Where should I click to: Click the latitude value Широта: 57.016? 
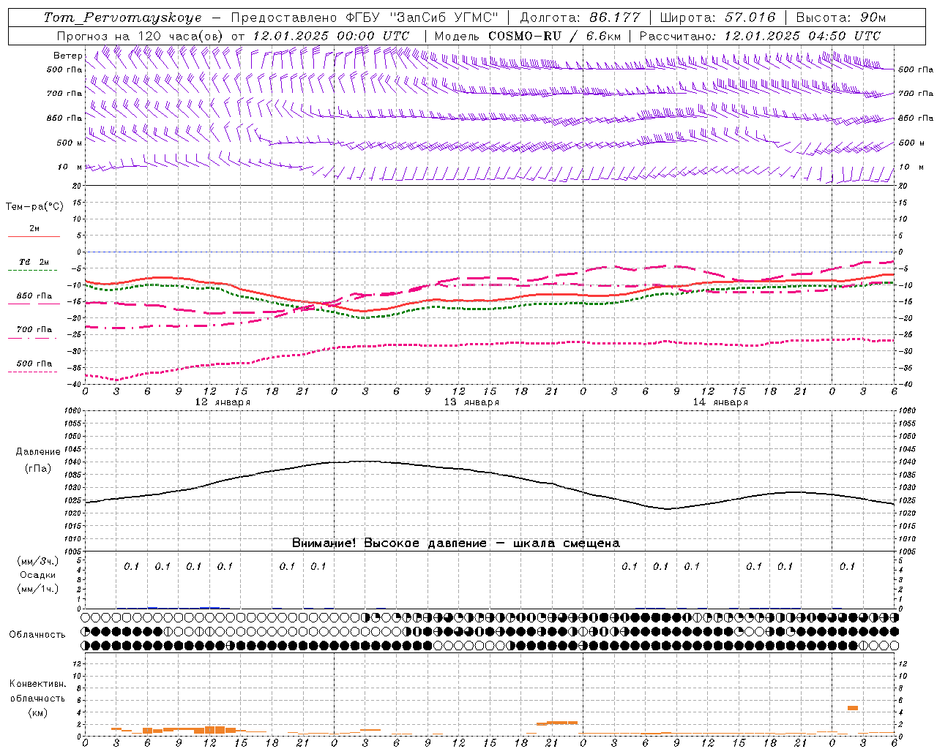coord(717,18)
